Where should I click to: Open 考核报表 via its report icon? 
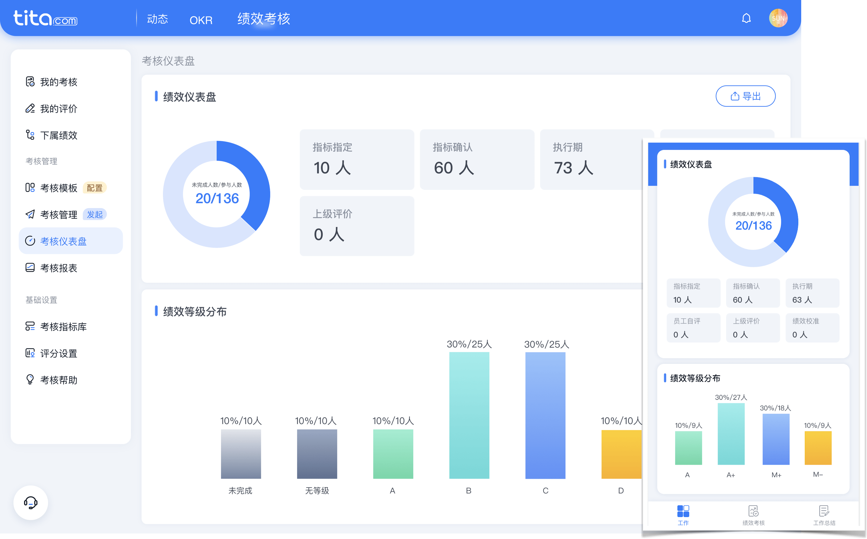[30, 268]
